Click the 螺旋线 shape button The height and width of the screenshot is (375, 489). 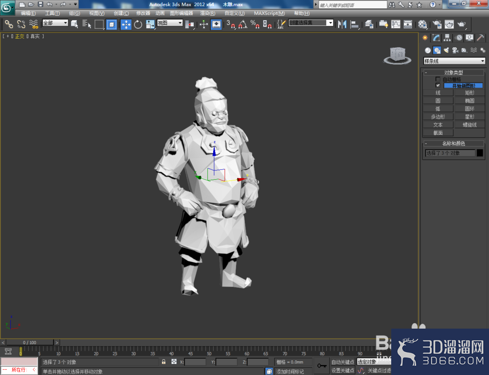469,125
